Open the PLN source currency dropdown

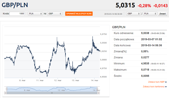tap(35, 14)
